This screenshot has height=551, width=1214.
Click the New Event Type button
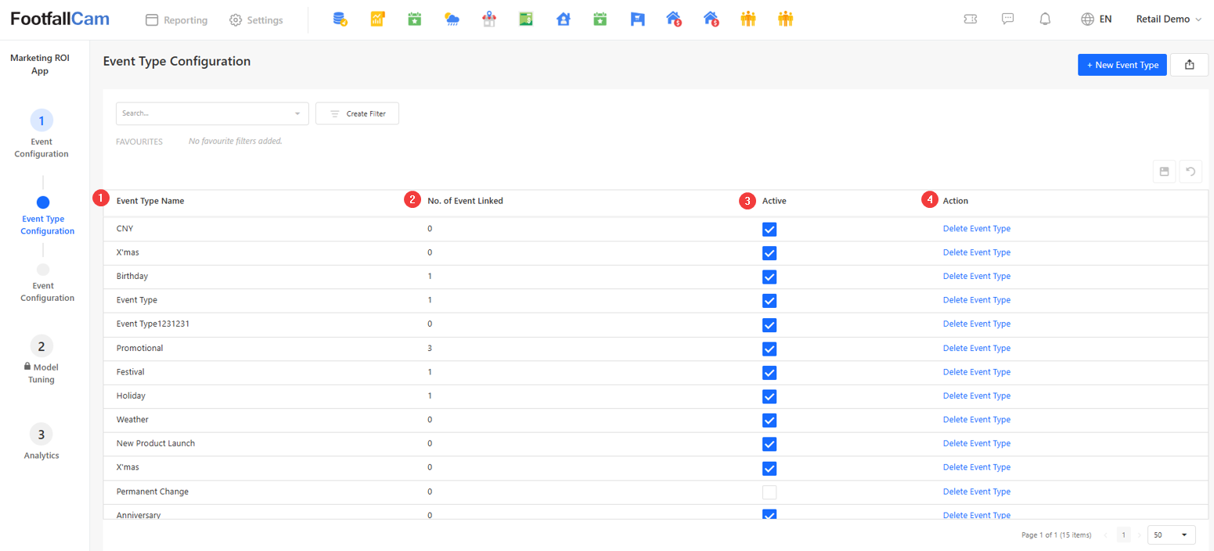tap(1122, 65)
